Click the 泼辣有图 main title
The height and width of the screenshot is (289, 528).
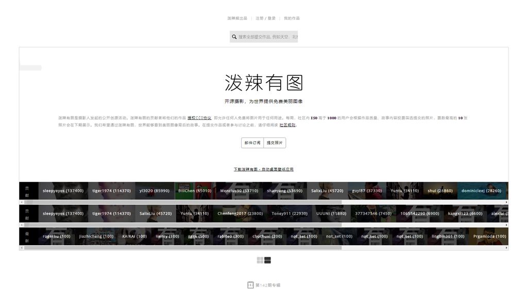pyautogui.click(x=264, y=83)
